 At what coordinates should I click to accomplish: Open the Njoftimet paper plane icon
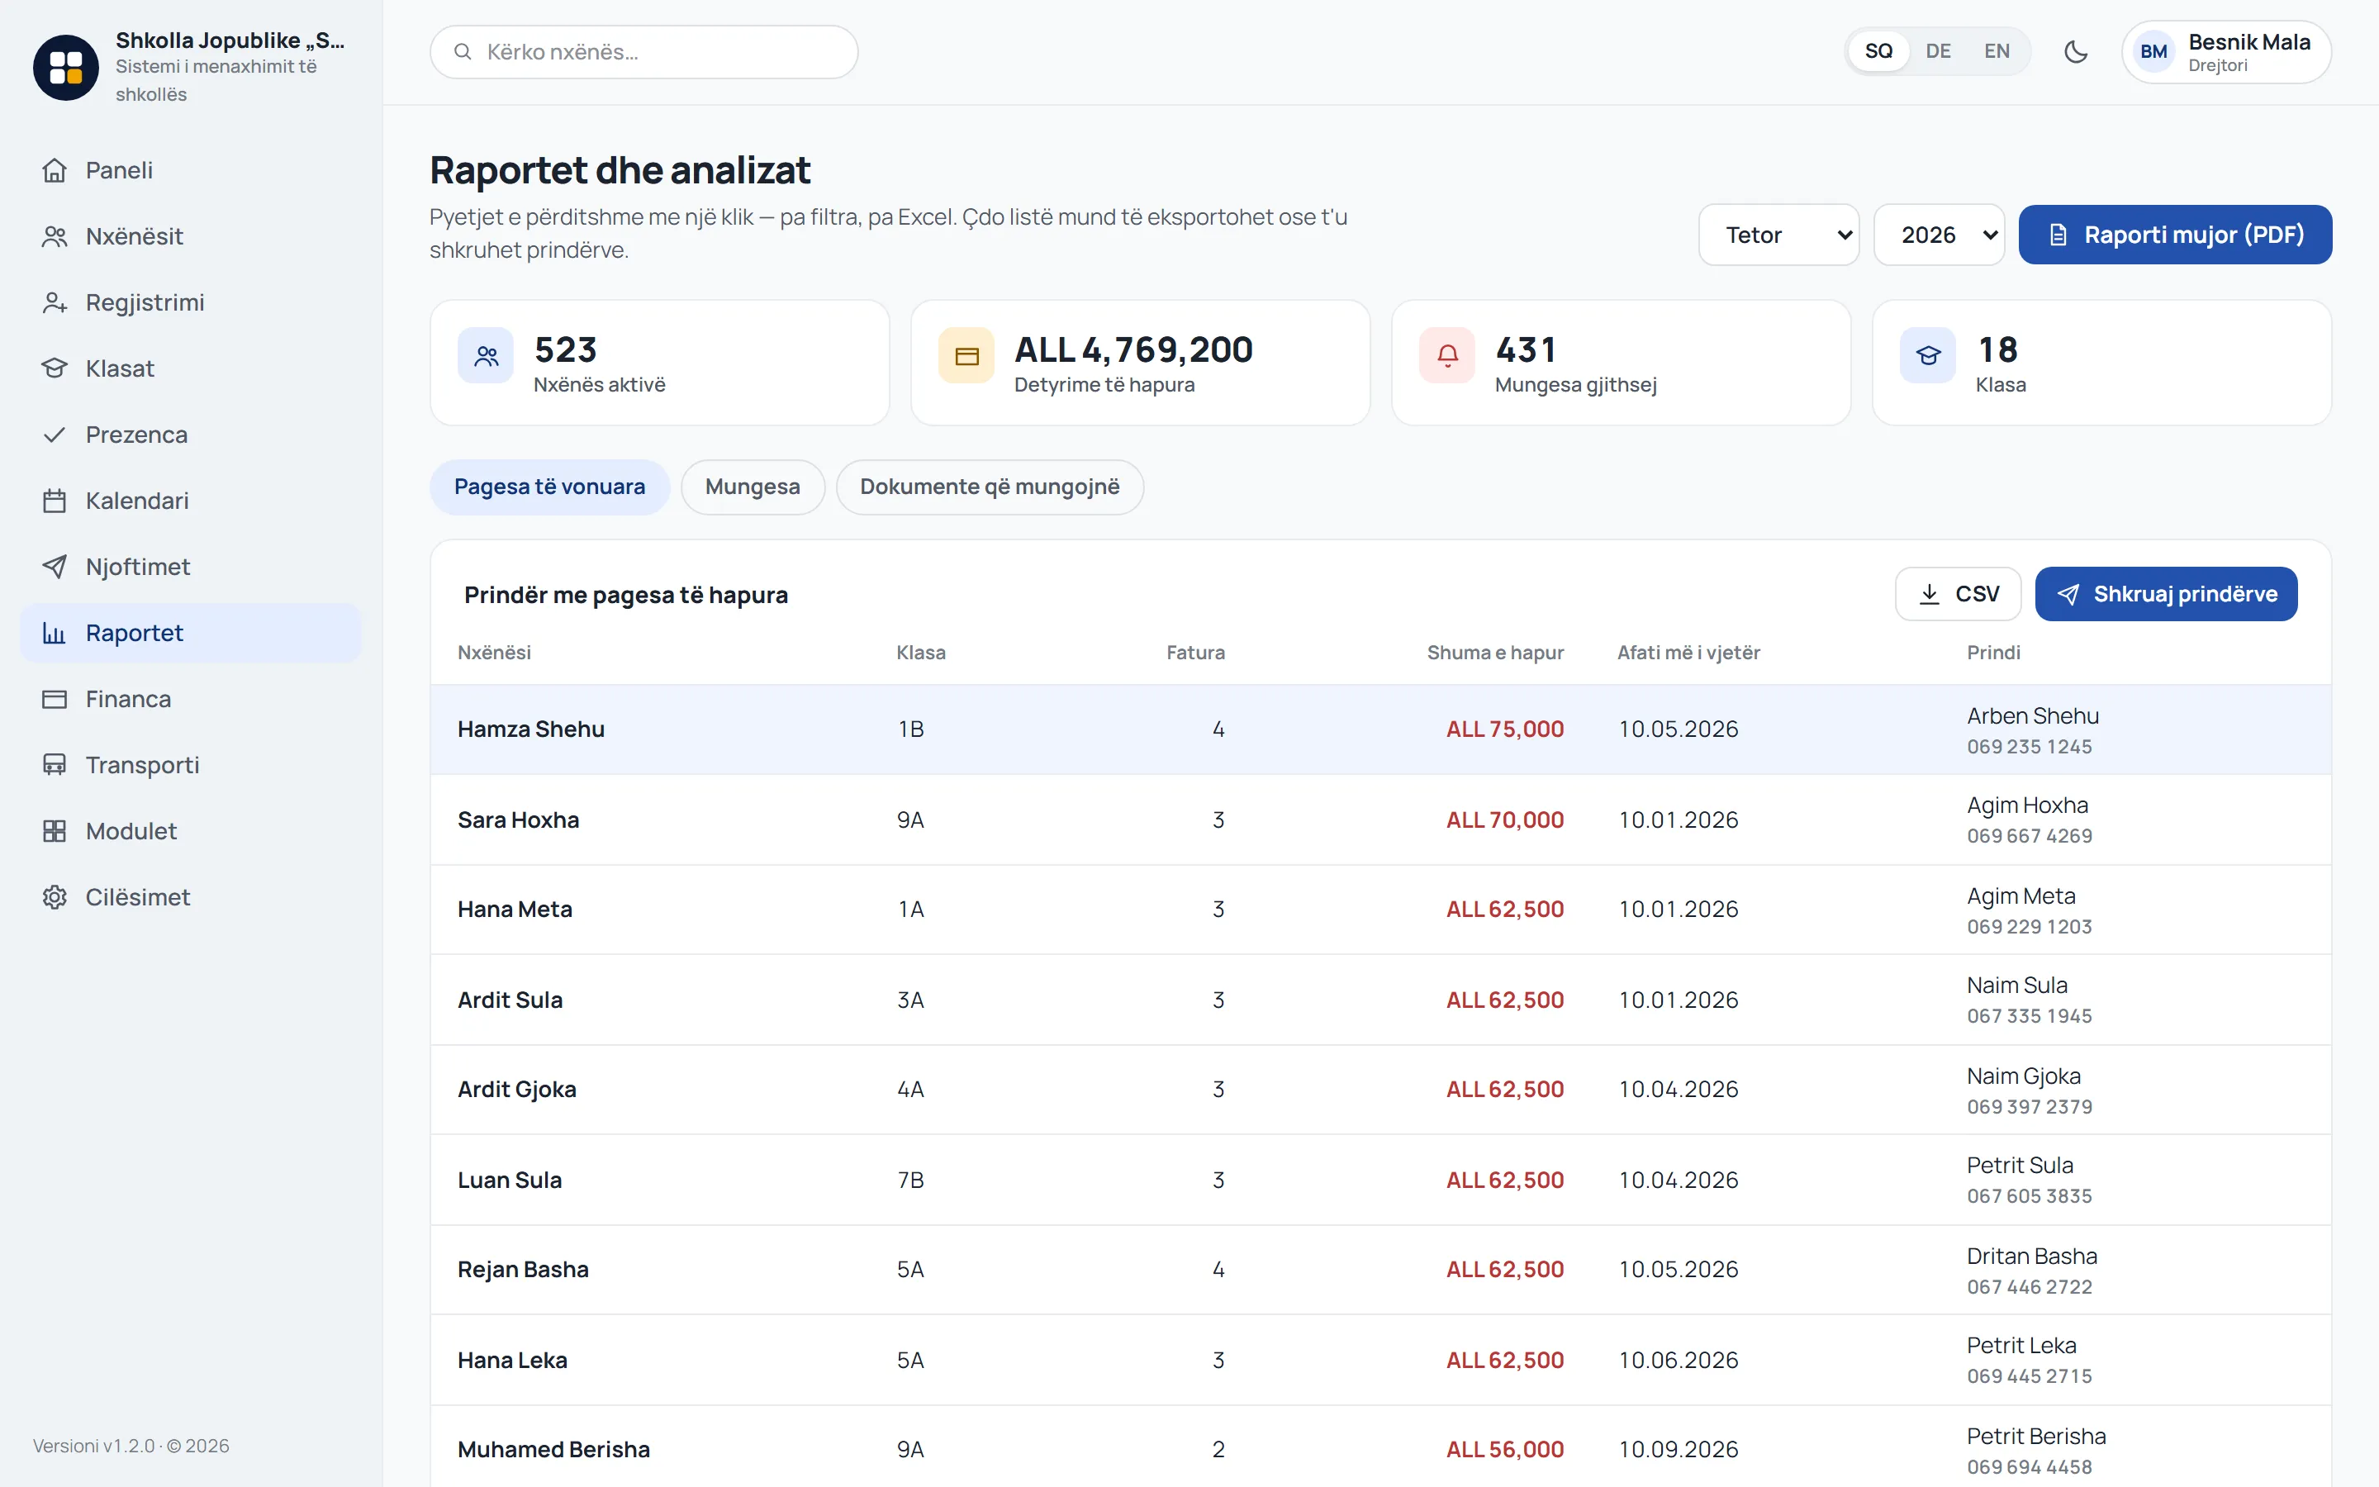tap(55, 567)
